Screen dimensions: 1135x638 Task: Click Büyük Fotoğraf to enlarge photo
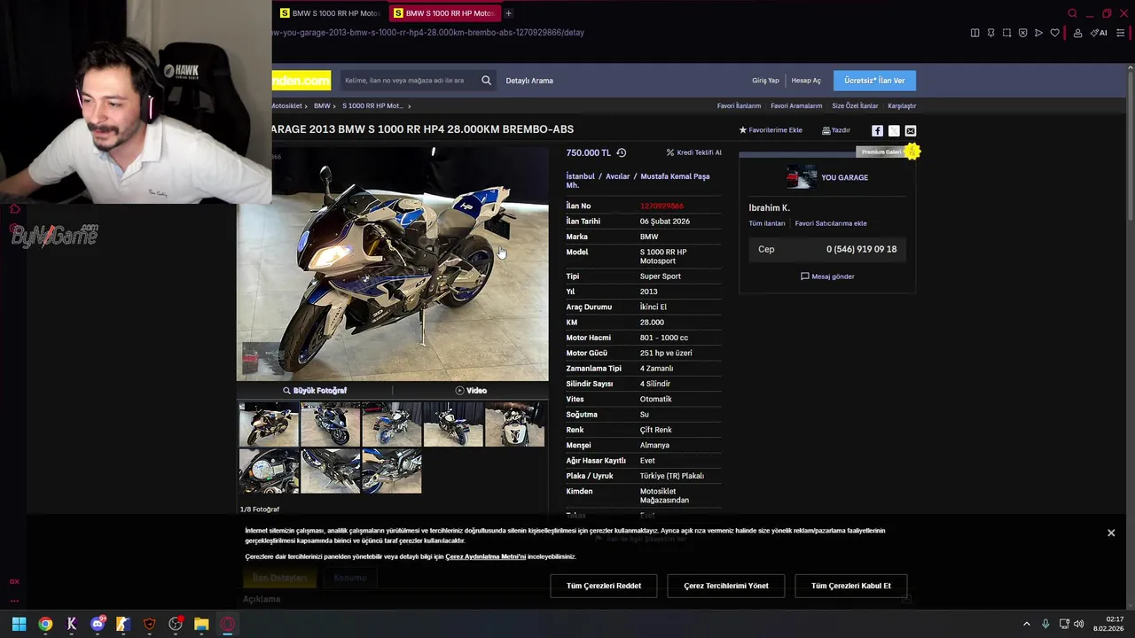click(315, 391)
